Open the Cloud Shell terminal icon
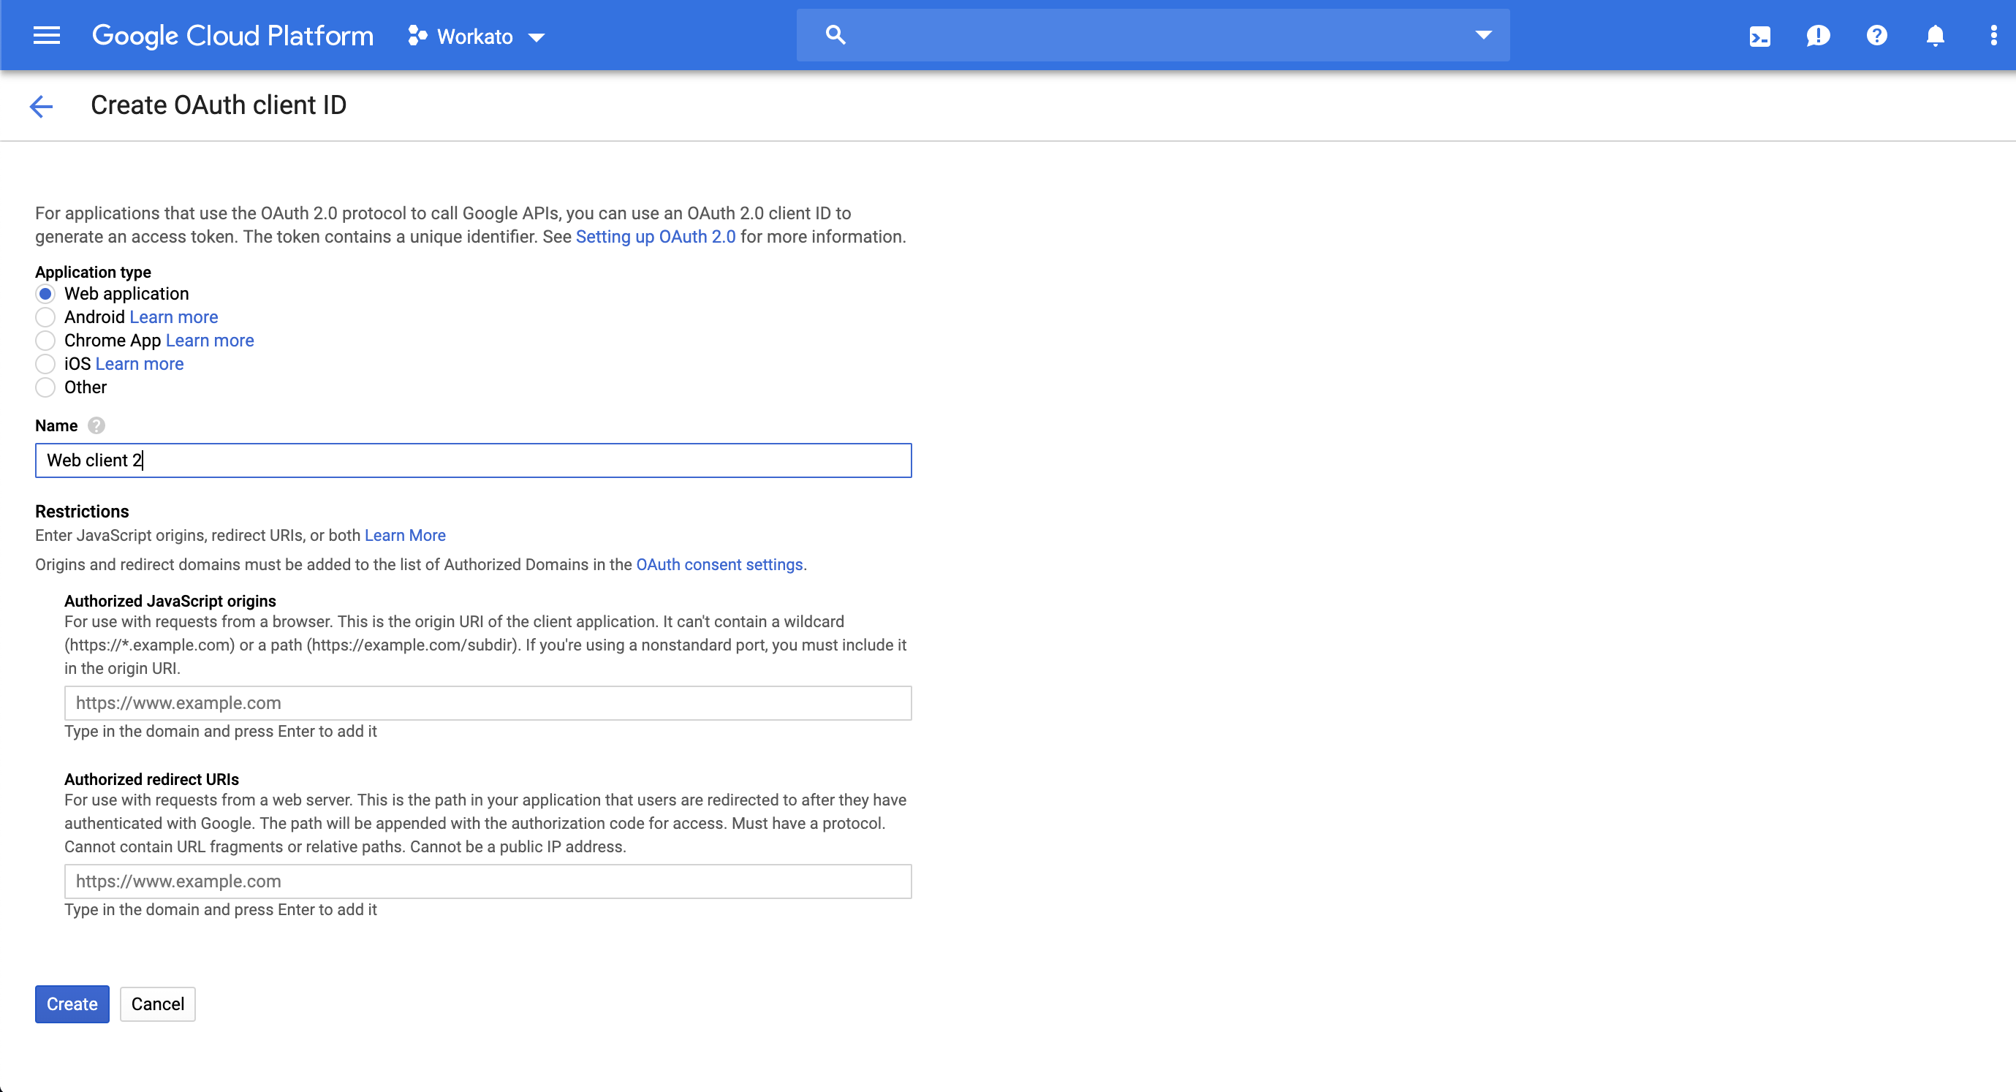This screenshot has width=2016, height=1092. 1760,35
